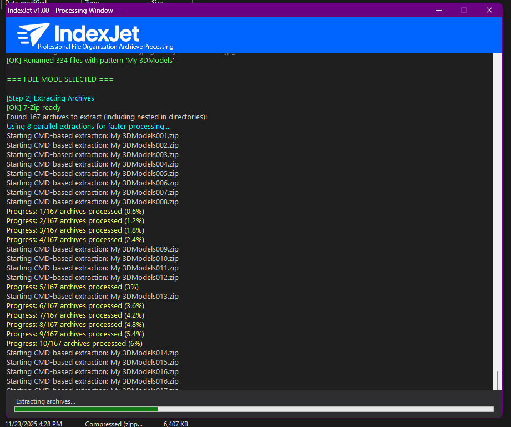Click the log's vertical scrollbar thumb
The height and width of the screenshot is (427, 511).
coord(498,380)
